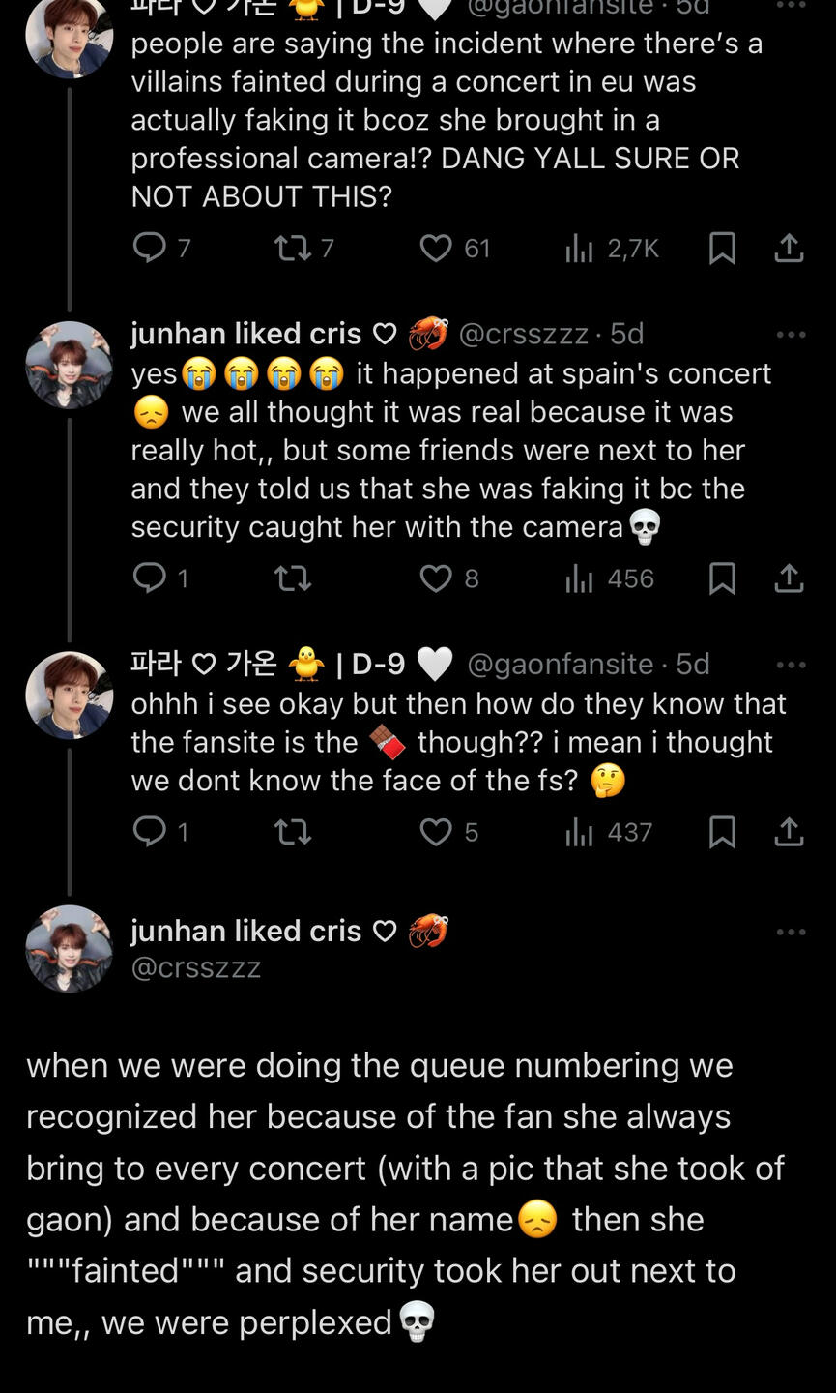Image resolution: width=836 pixels, height=1393 pixels.
Task: Bookmark the tweet with 2,7K views
Action: tap(722, 249)
